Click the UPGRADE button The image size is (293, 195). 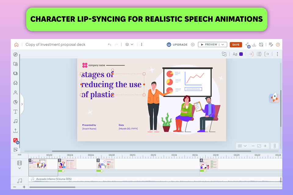pyautogui.click(x=177, y=44)
